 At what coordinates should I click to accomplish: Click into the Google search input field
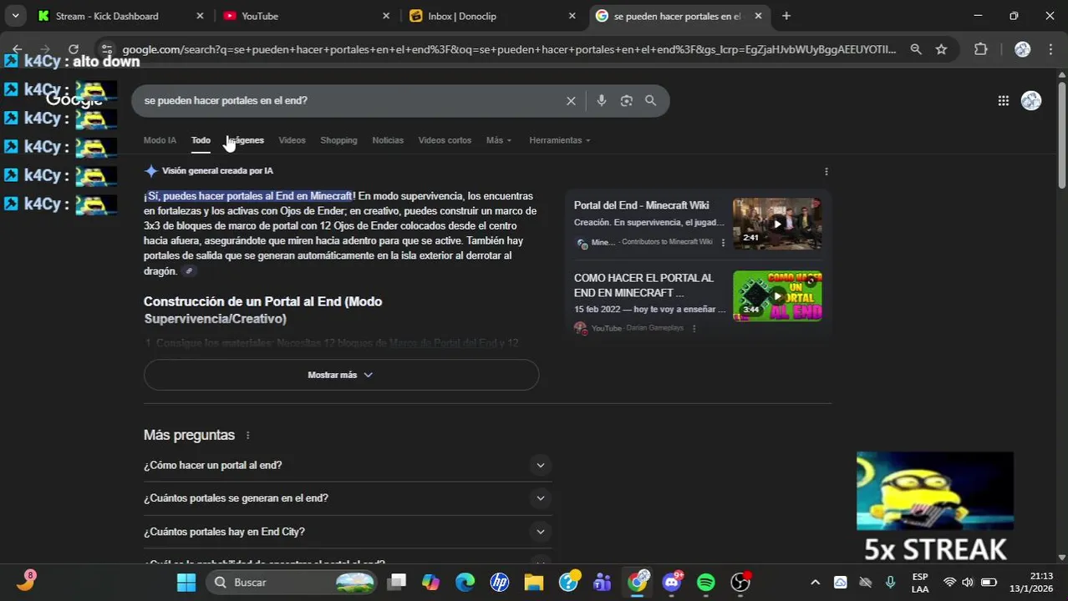coord(351,101)
